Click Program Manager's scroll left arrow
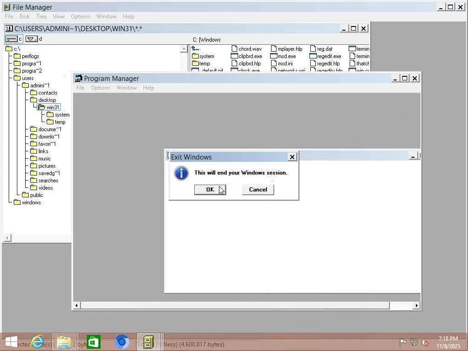Image resolution: width=468 pixels, height=351 pixels. (x=76, y=305)
